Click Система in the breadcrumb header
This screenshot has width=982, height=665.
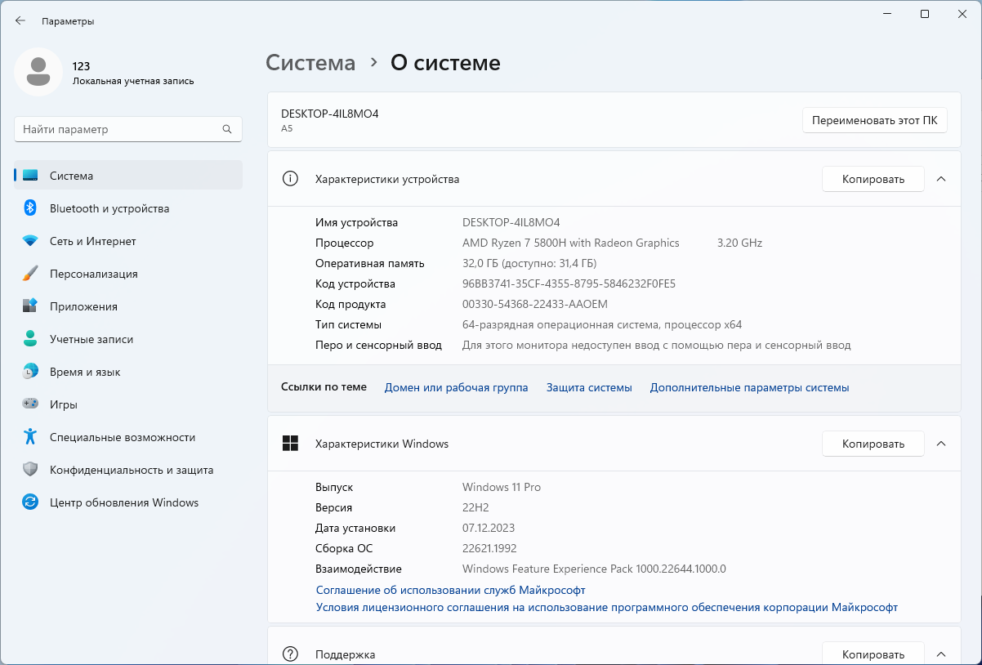point(310,63)
